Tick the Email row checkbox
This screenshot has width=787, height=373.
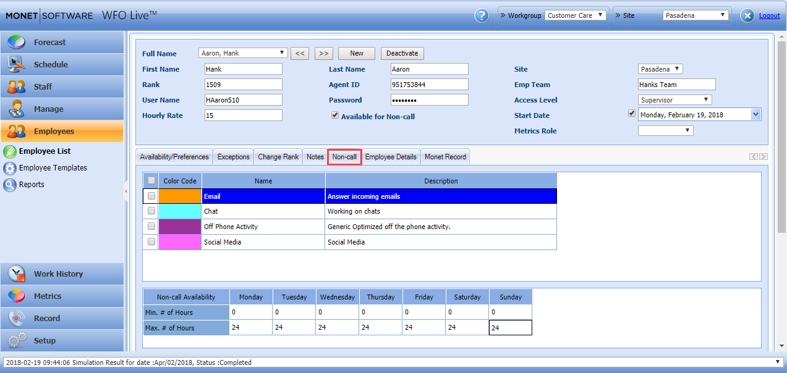pos(151,196)
